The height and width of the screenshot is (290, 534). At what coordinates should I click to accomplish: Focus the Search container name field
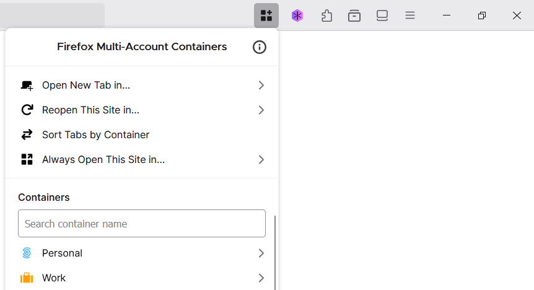tap(142, 224)
